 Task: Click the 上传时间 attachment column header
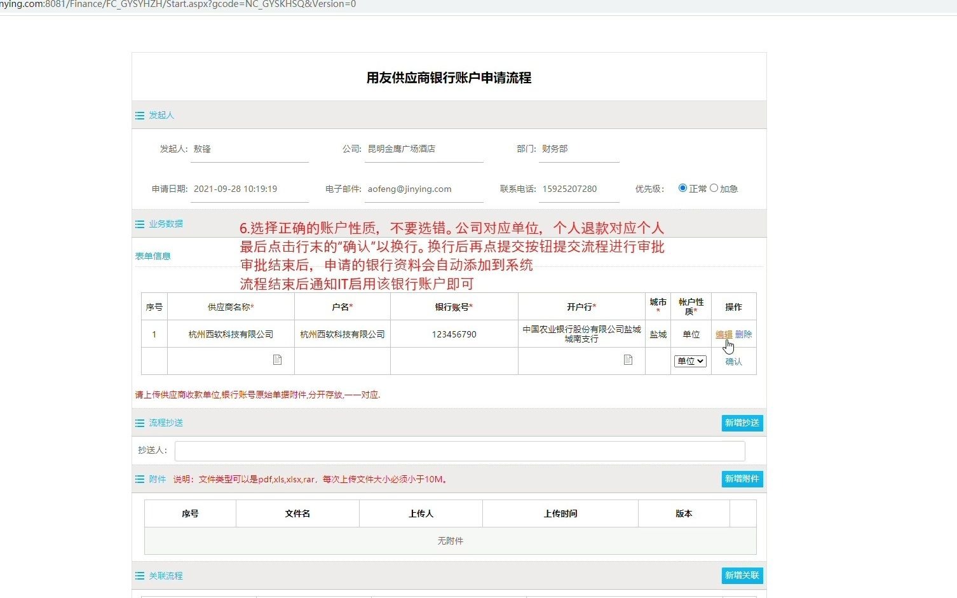pos(560,513)
